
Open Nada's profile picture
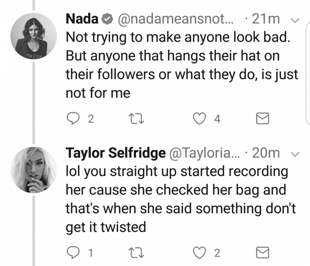(33, 36)
